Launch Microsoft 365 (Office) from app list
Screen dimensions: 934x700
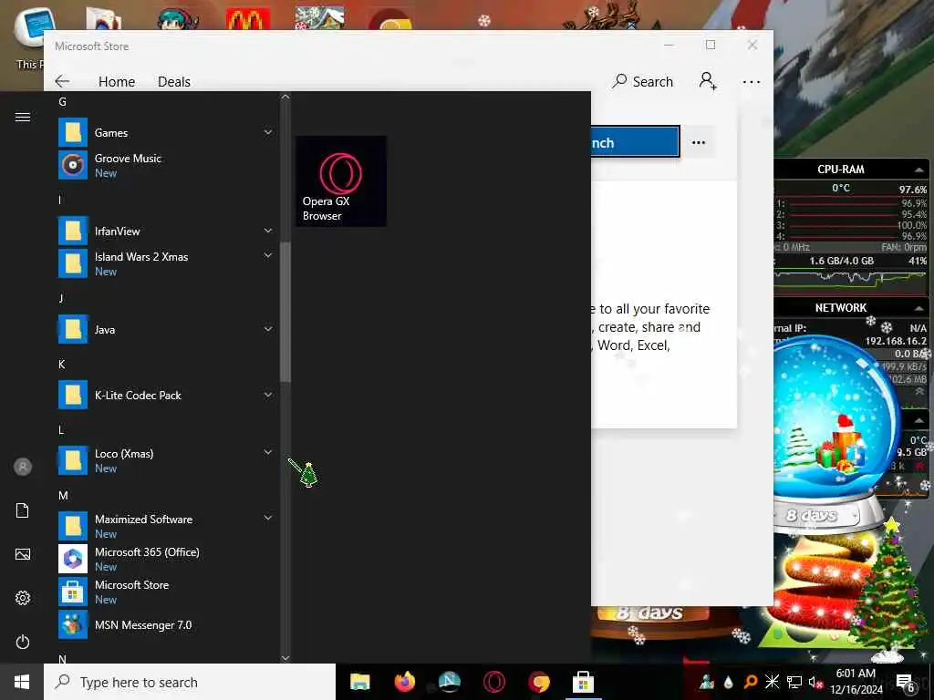tap(166, 559)
